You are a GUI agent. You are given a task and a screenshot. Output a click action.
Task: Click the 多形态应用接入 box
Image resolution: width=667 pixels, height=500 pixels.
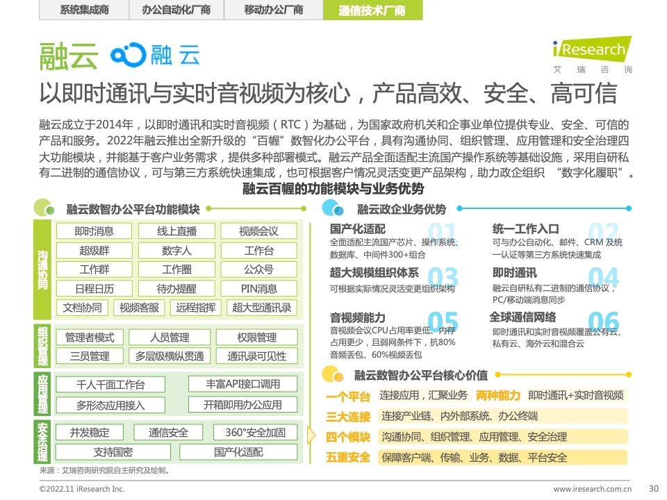point(110,405)
